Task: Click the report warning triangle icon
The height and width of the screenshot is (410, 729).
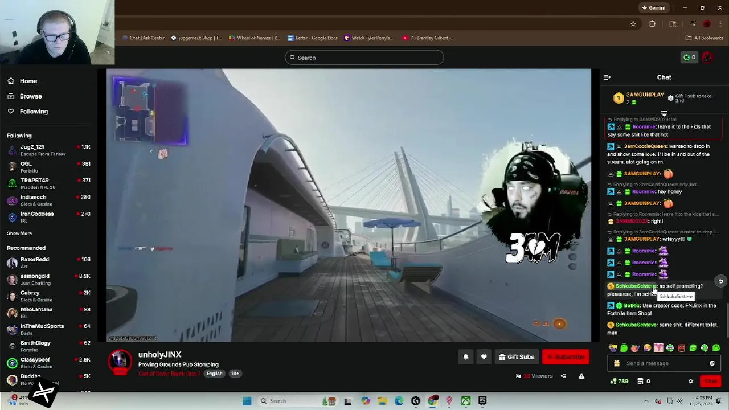Action: click(581, 376)
